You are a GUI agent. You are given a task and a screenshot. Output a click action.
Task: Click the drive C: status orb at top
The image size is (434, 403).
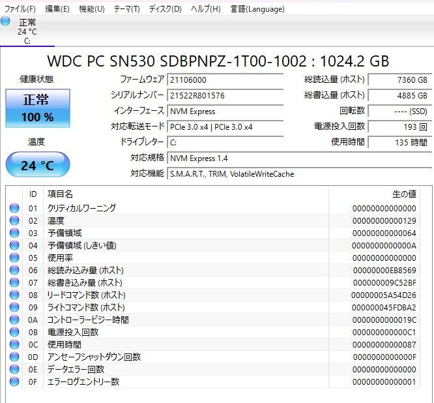click(x=6, y=22)
